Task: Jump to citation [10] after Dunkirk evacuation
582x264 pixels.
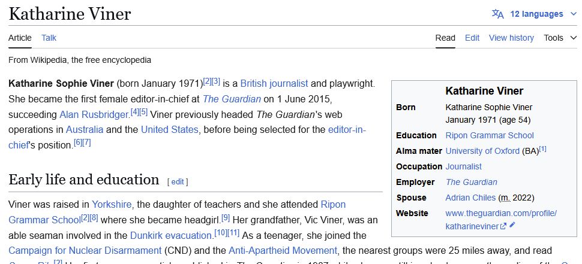Action: click(x=220, y=233)
